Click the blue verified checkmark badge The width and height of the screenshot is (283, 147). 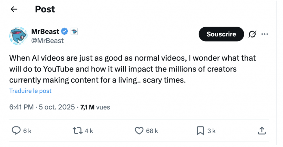click(65, 32)
